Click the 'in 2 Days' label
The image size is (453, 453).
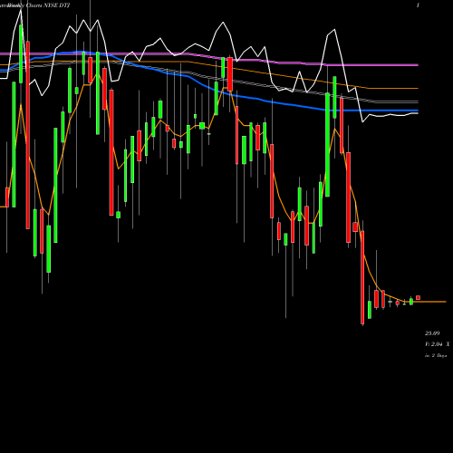coord(436,355)
